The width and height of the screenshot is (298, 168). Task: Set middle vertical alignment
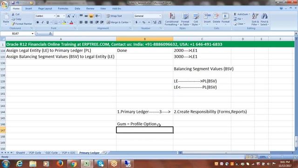point(86,16)
